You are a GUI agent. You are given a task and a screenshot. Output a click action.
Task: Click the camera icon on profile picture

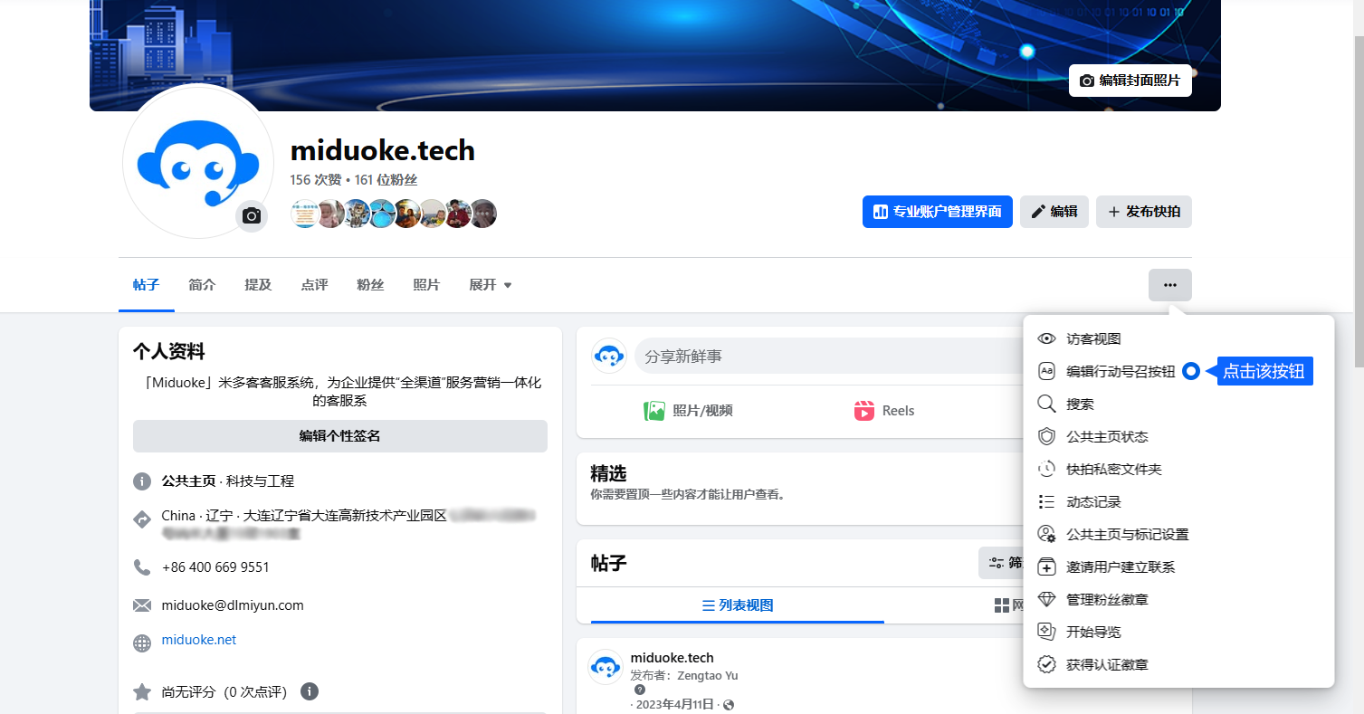tap(252, 216)
